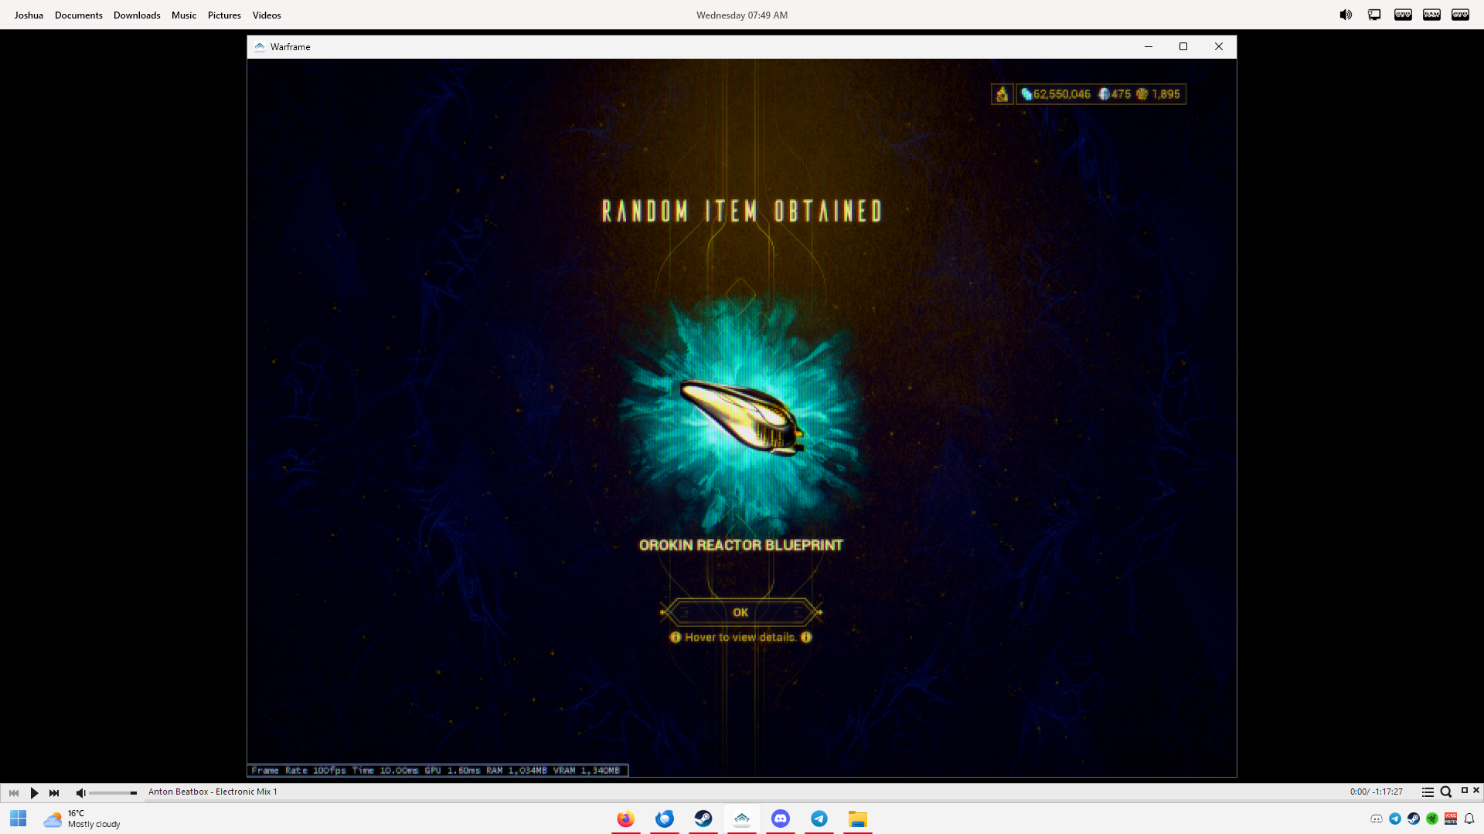The width and height of the screenshot is (1484, 834).
Task: Skip to previous track in player
Action: (x=14, y=792)
